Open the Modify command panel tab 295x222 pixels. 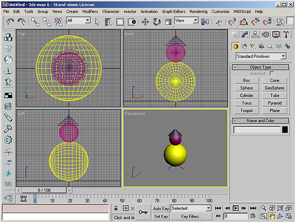pyautogui.click(x=245, y=34)
